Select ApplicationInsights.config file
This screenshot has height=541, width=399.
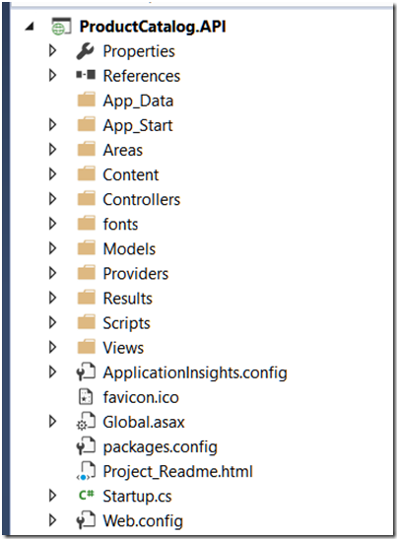tap(195, 372)
